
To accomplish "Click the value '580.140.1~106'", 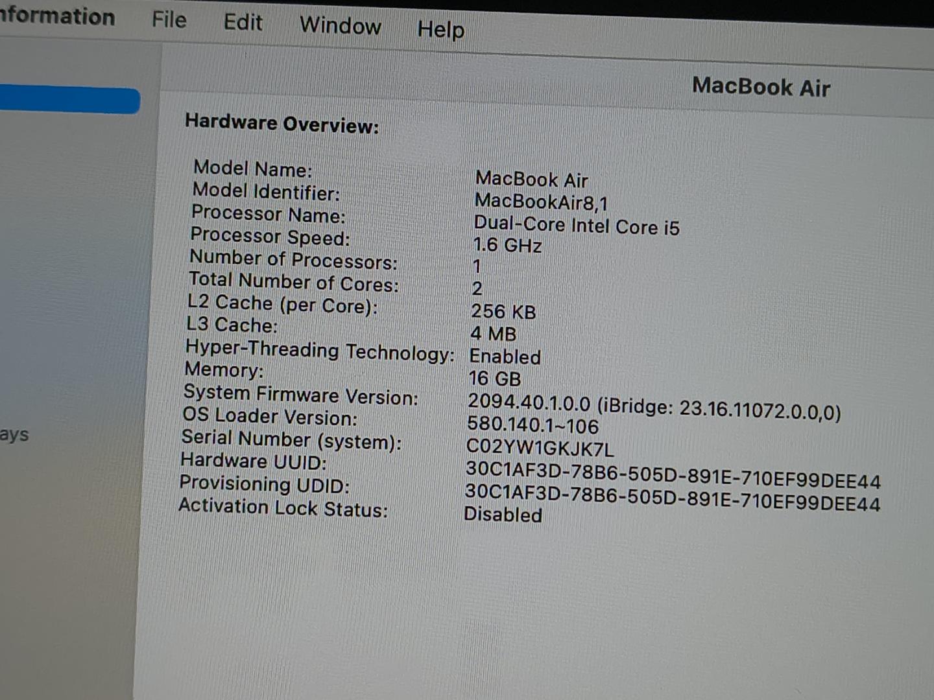I will pyautogui.click(x=533, y=425).
